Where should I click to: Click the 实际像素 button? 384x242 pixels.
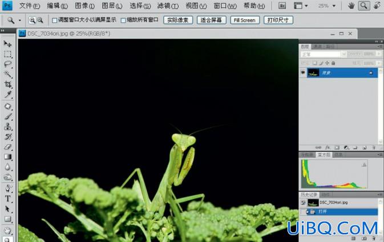(178, 20)
